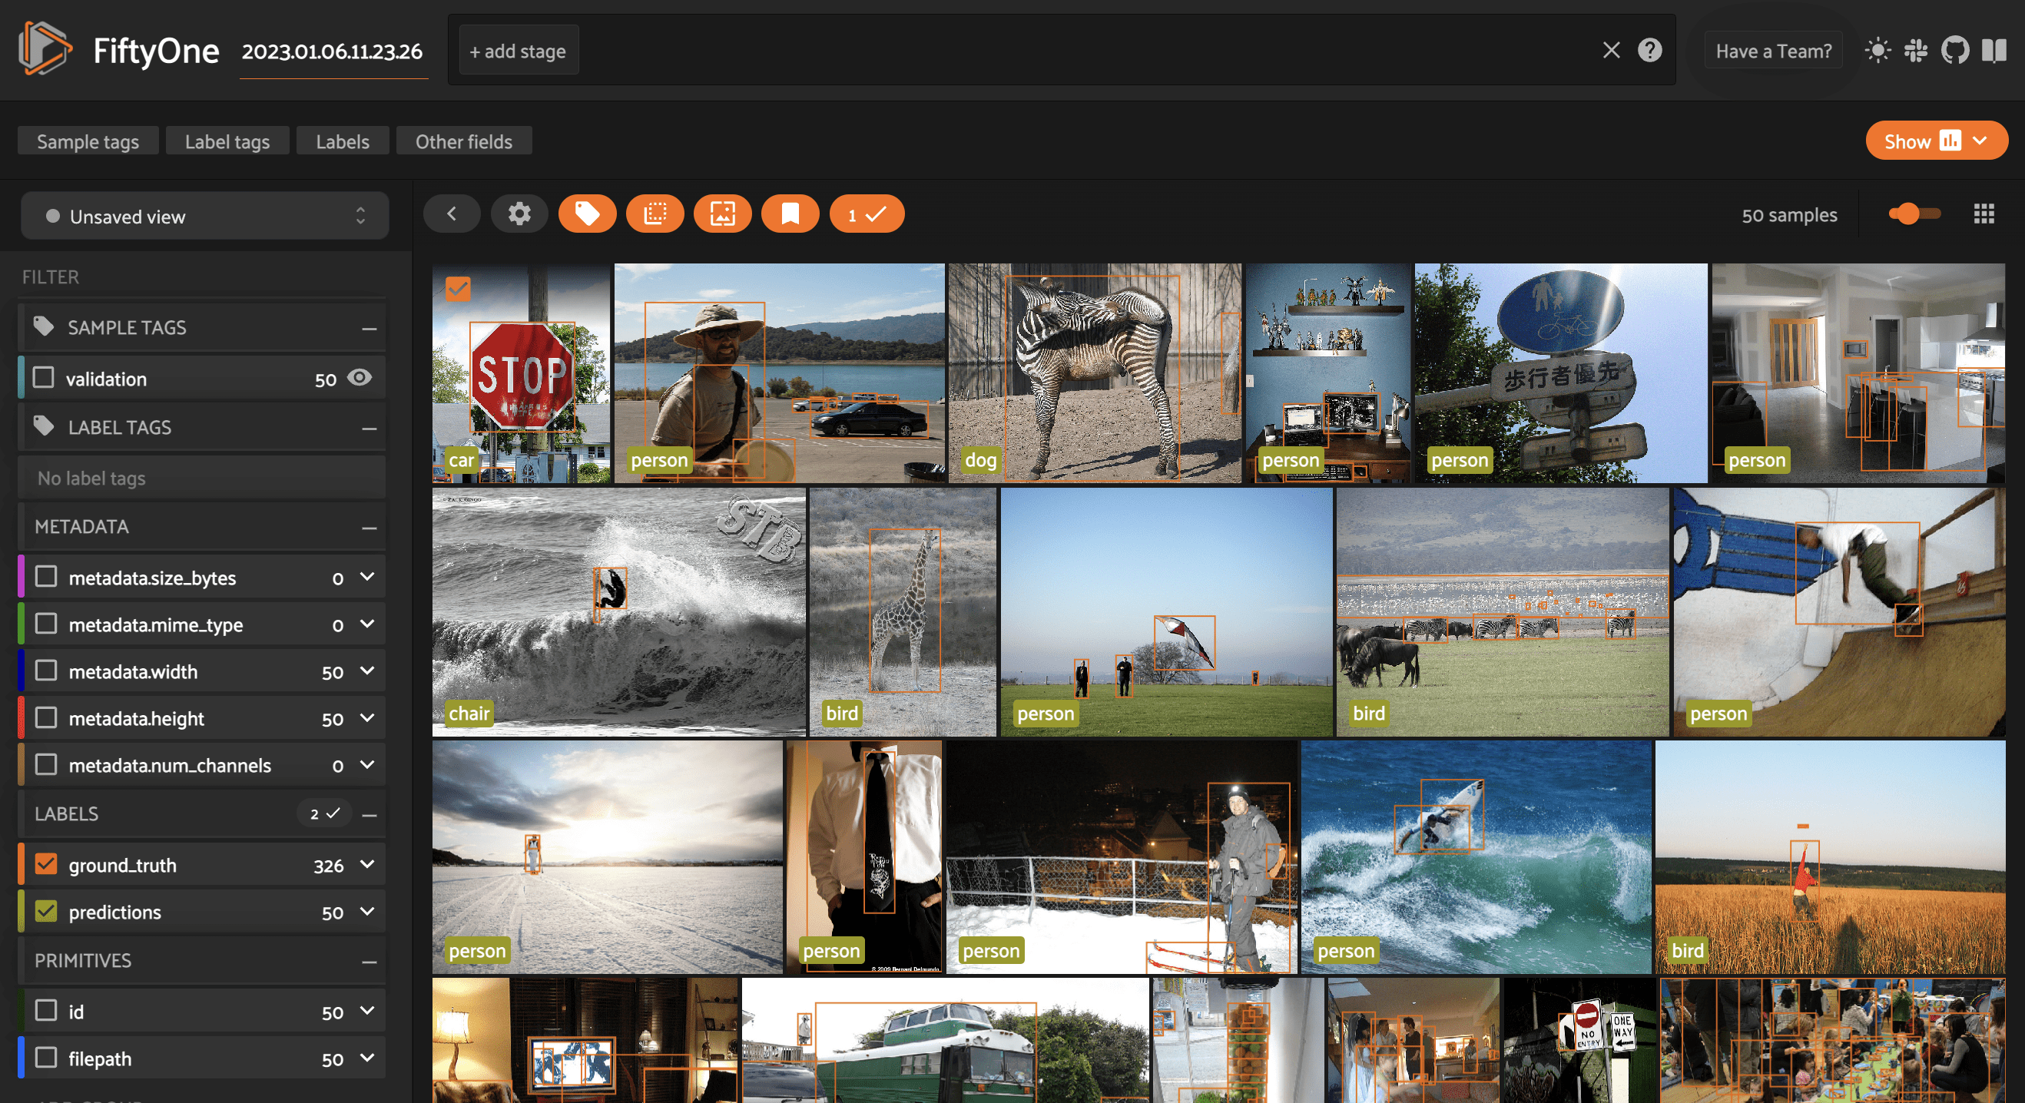Click the orange bookmark icon
Screen dimensions: 2025x1103
pos(789,214)
